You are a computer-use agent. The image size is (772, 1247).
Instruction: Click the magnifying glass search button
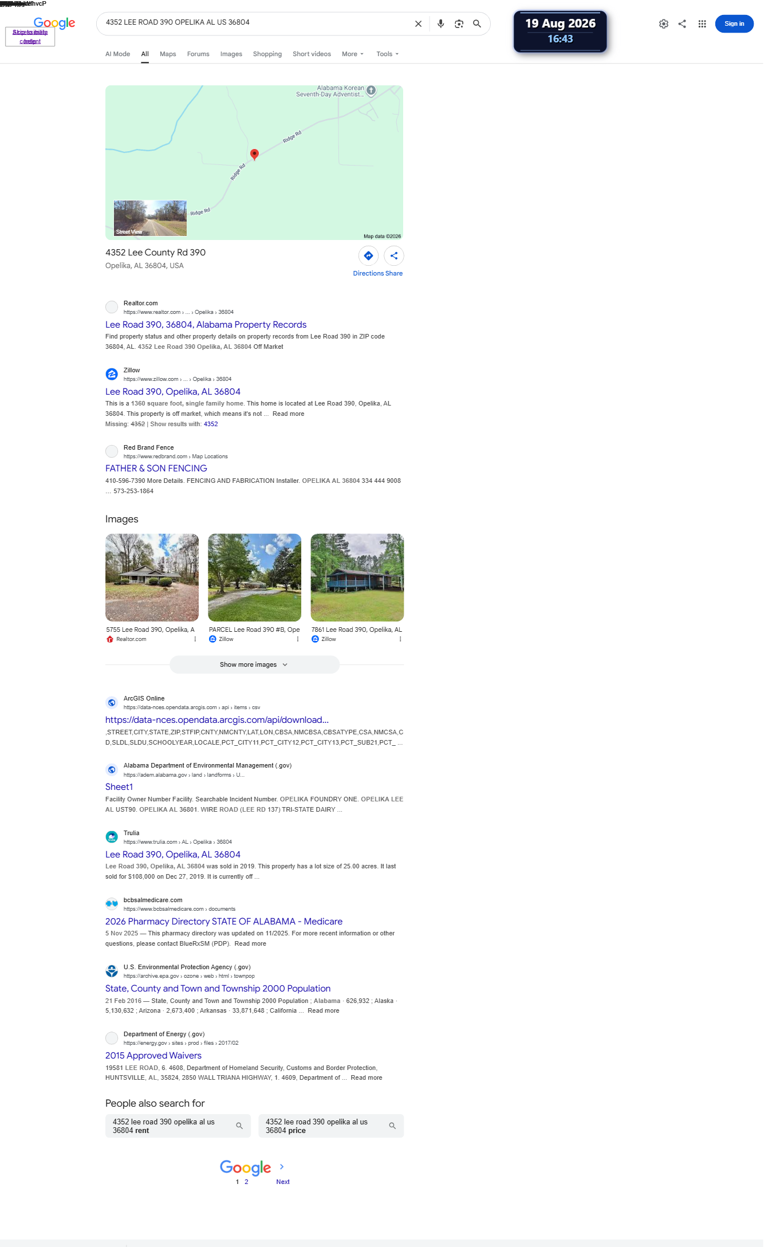coord(477,24)
